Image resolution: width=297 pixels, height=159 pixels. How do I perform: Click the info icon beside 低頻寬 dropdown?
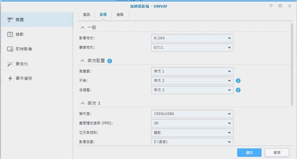238,90
